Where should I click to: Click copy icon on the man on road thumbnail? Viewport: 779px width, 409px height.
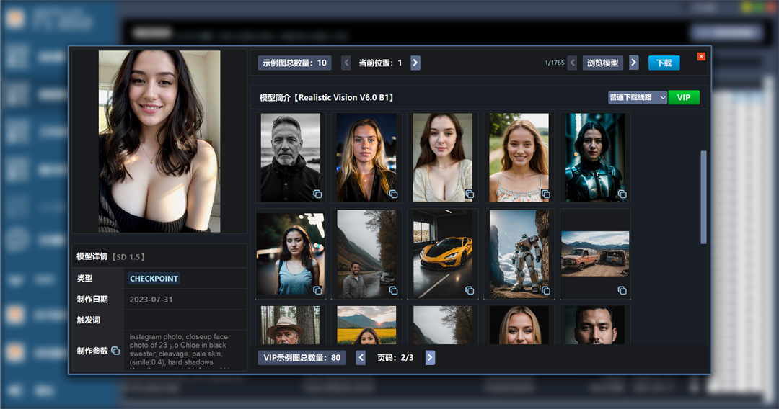click(x=393, y=290)
